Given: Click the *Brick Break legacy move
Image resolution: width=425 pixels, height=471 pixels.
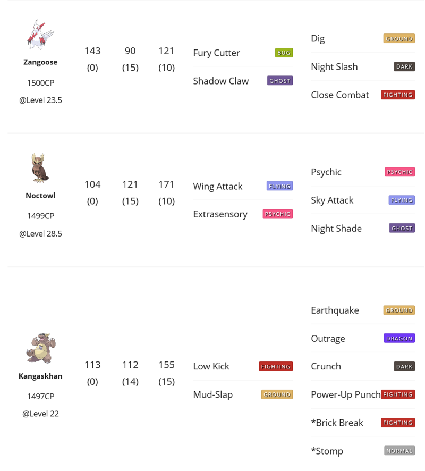Looking at the screenshot, I should pos(337,423).
